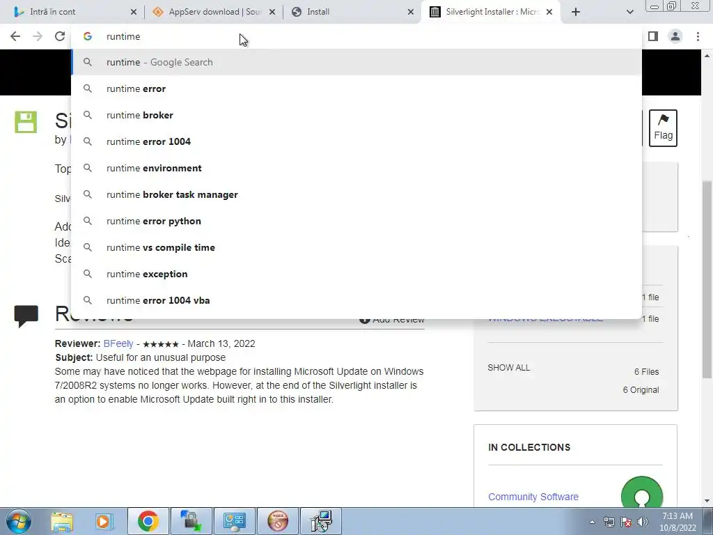Image resolution: width=713 pixels, height=535 pixels.
Task: Choose the 'runtime exception' suggestion
Action: click(356, 274)
